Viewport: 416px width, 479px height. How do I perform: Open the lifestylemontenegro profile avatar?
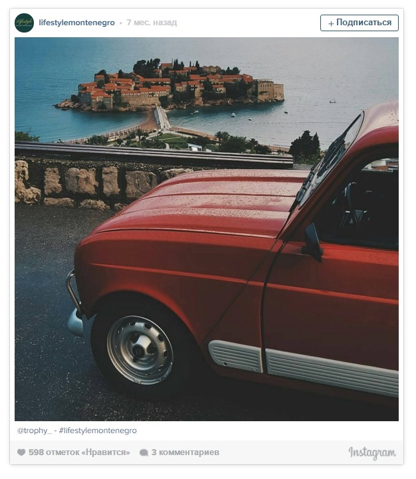24,23
